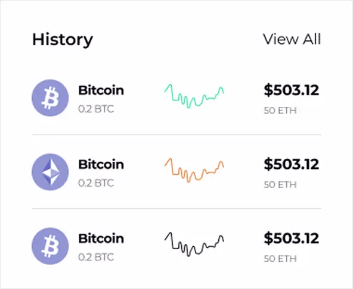Open the orange sparkline chart
This screenshot has height=289, width=353.
coord(194,170)
